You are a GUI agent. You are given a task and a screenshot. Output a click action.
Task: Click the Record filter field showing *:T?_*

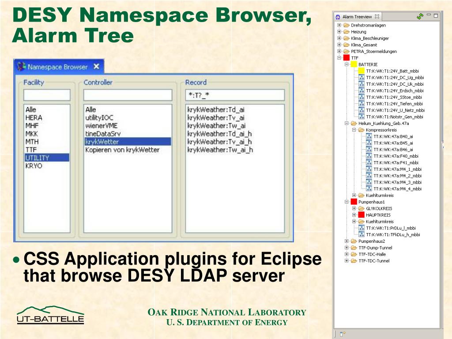[235, 95]
